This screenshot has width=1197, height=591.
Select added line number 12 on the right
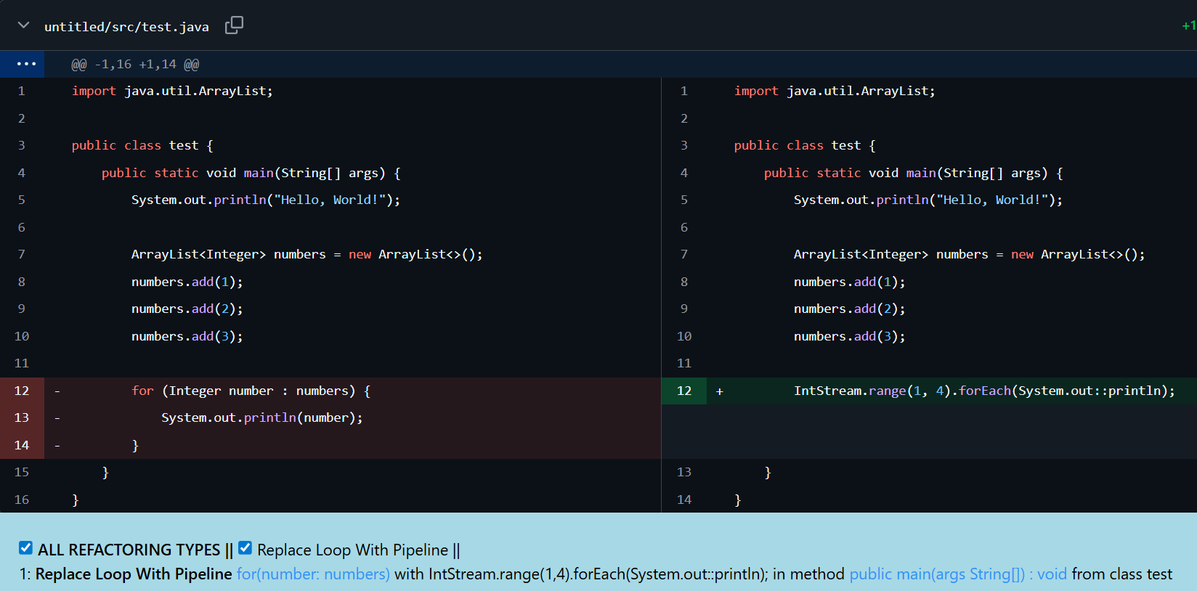tap(683, 391)
